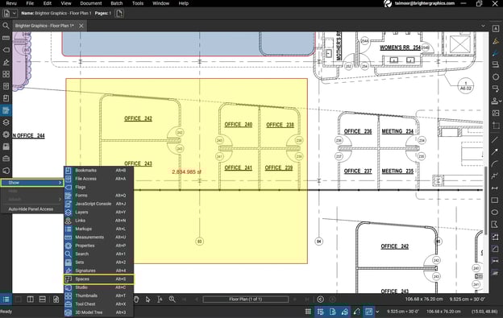Select the Dimension tool in right toolbar
503x318 pixels.
tap(495, 188)
